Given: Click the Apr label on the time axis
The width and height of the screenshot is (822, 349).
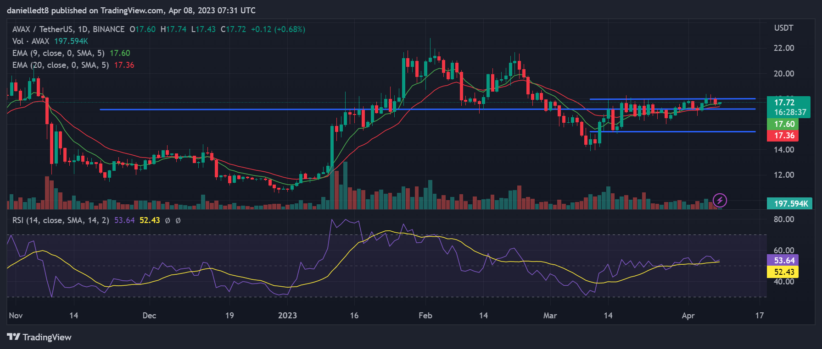Looking at the screenshot, I should 688,316.
